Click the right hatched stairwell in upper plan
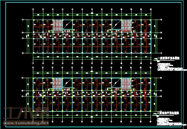The image size is (187, 129). 127,25
